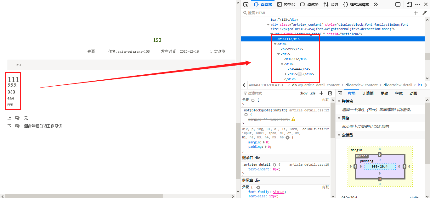Viewport: 430px width, 198px height.
Task: Click div.artview_content in the breadcrumb bar
Action: tap(361, 85)
